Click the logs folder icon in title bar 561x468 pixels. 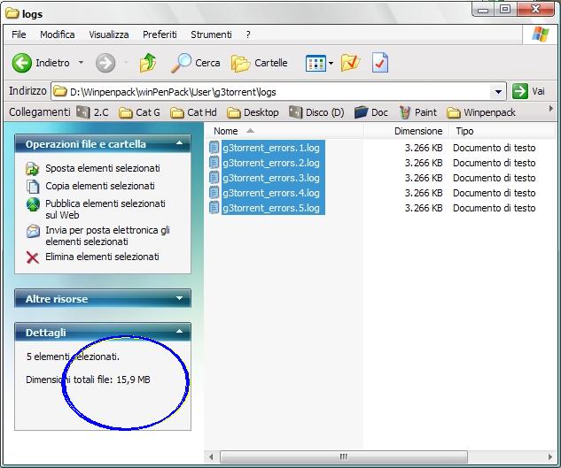point(12,13)
